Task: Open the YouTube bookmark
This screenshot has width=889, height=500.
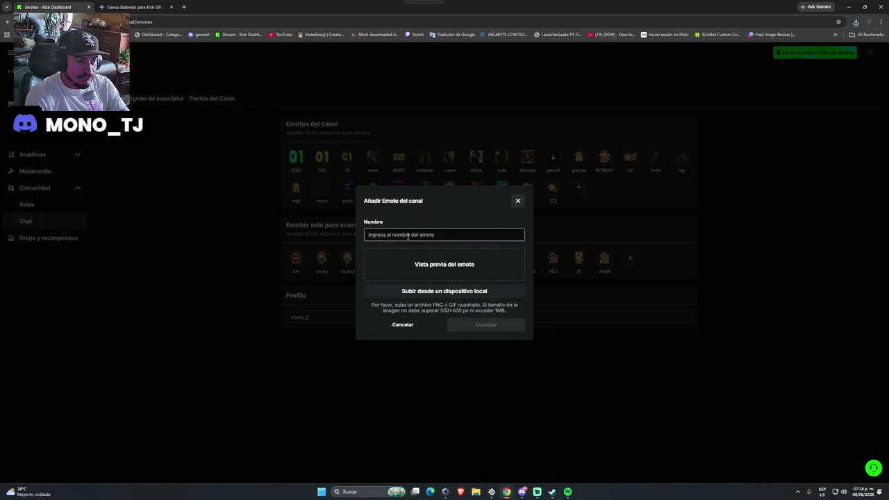Action: tap(281, 35)
